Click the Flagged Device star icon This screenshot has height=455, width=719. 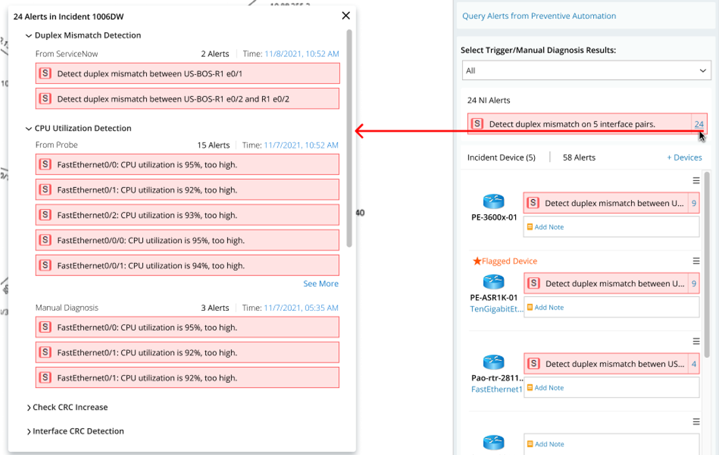[x=477, y=261]
